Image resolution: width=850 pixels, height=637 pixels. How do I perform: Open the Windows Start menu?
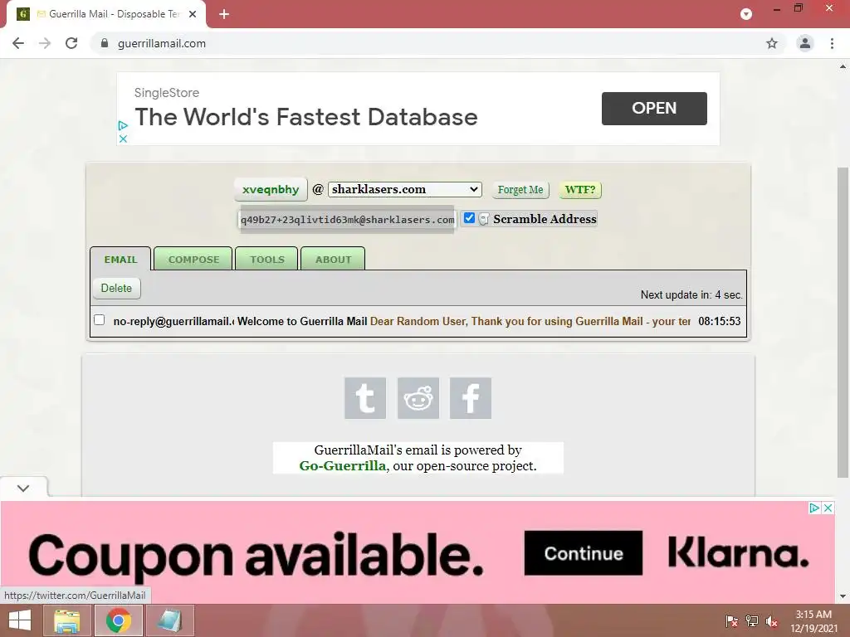(20, 620)
